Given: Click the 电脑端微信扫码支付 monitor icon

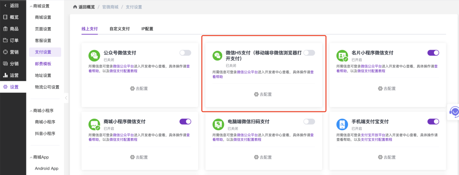Looking at the screenshot, I should [218, 124].
